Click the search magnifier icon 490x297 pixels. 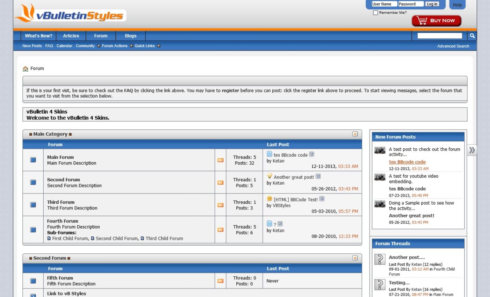point(472,36)
